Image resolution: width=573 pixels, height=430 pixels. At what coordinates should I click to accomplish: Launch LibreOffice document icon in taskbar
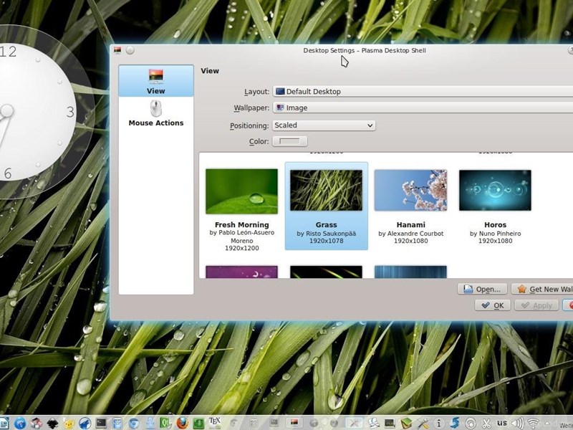pos(4,423)
